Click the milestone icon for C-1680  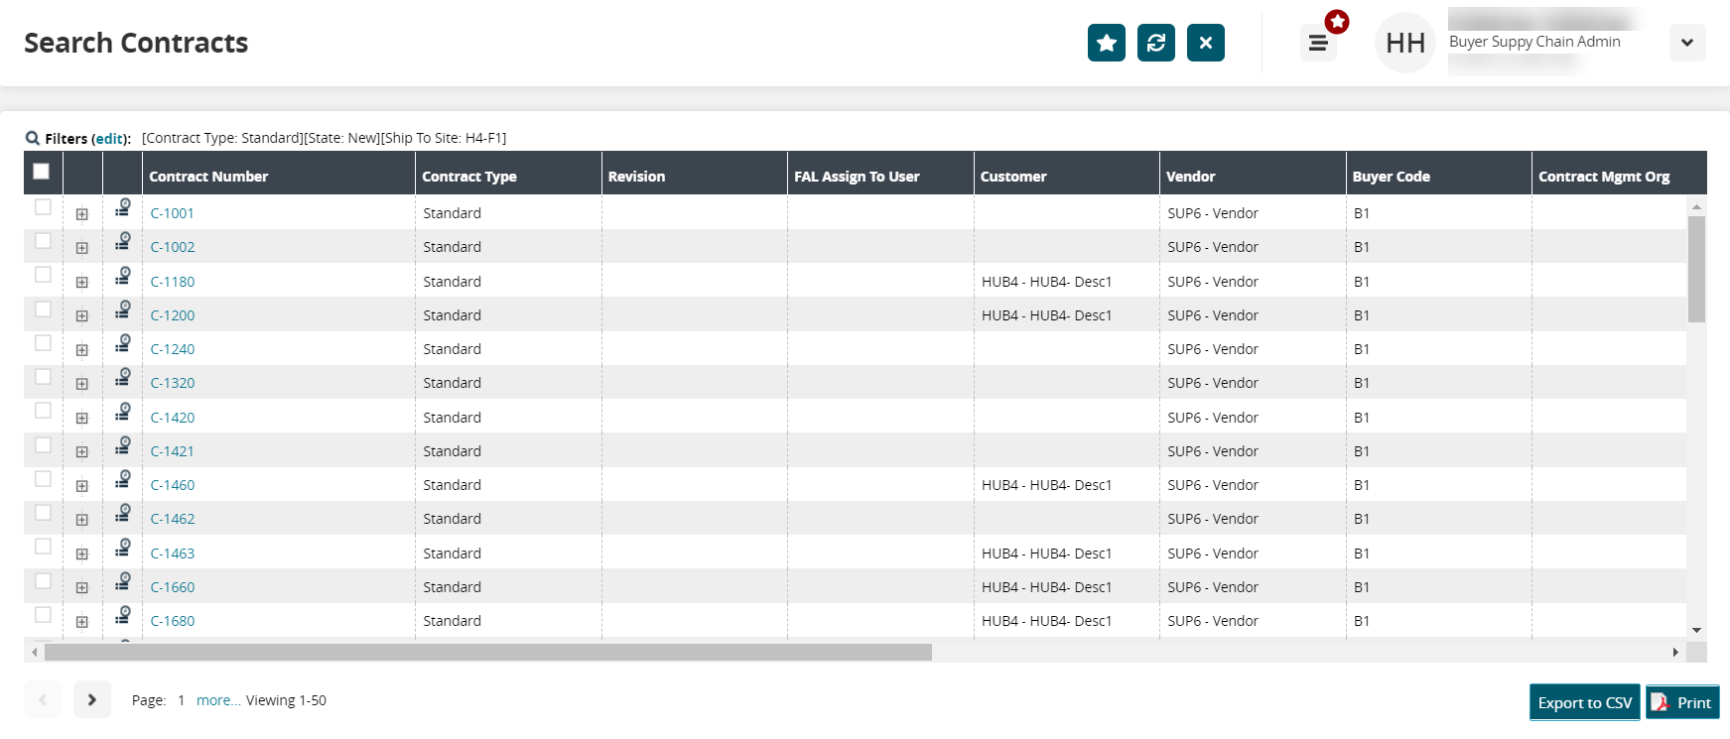click(123, 615)
